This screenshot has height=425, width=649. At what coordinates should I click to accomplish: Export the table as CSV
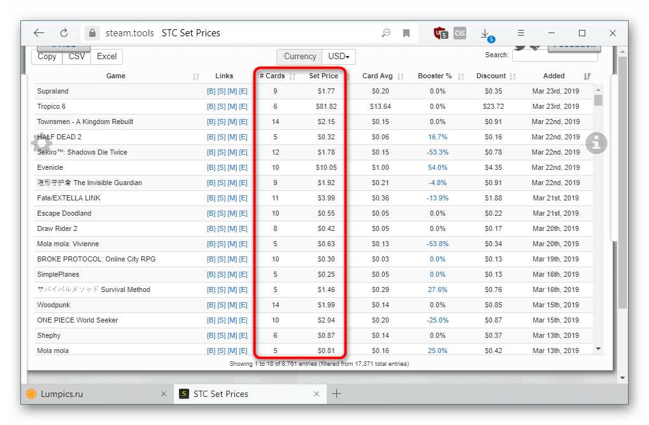tap(76, 57)
